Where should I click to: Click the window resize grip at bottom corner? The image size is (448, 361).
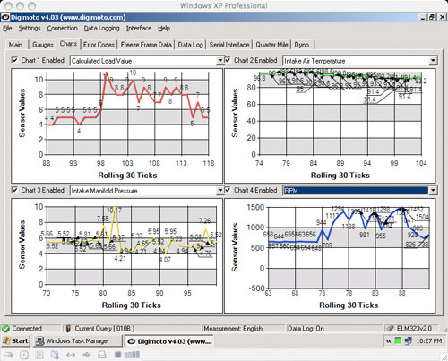pos(444,357)
